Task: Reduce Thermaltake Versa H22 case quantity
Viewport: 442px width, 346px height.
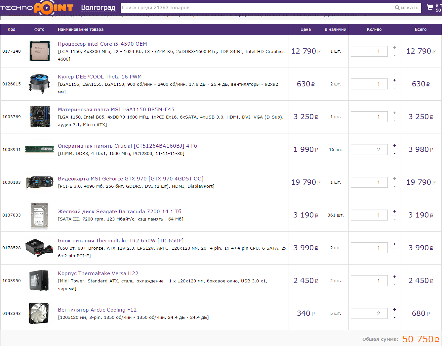Action: [x=394, y=285]
